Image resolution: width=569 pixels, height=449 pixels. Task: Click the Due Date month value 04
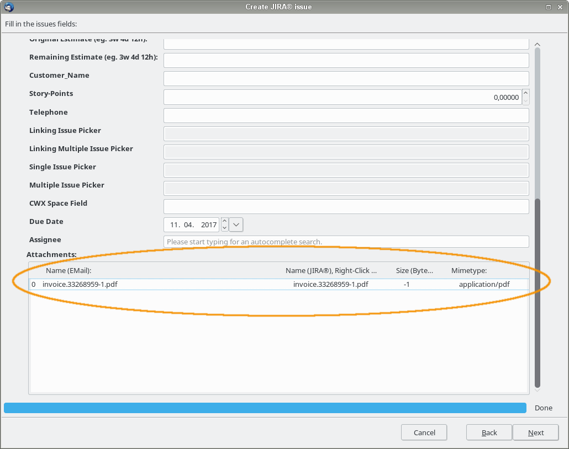[188, 225]
